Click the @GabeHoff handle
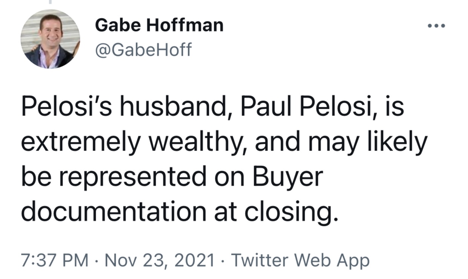468x279 pixels. coord(143,50)
